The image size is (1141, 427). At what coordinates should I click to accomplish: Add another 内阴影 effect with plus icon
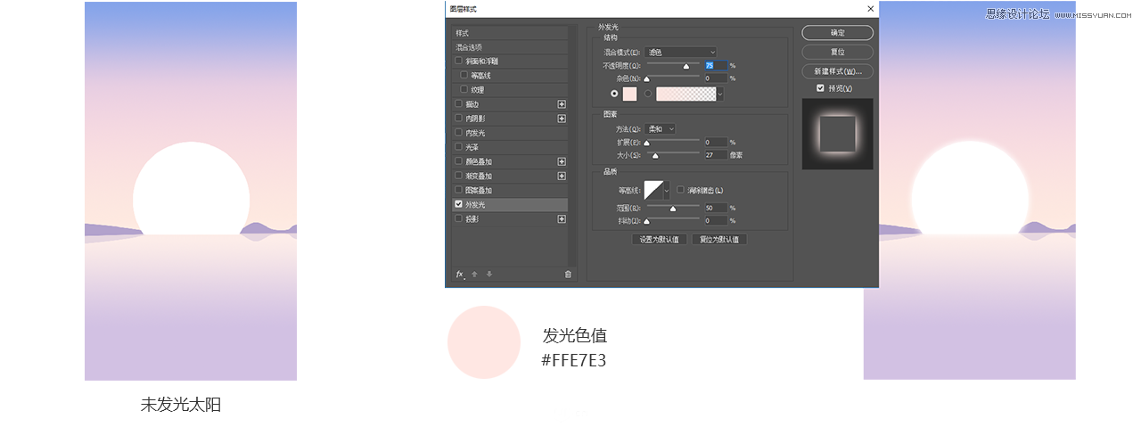562,119
